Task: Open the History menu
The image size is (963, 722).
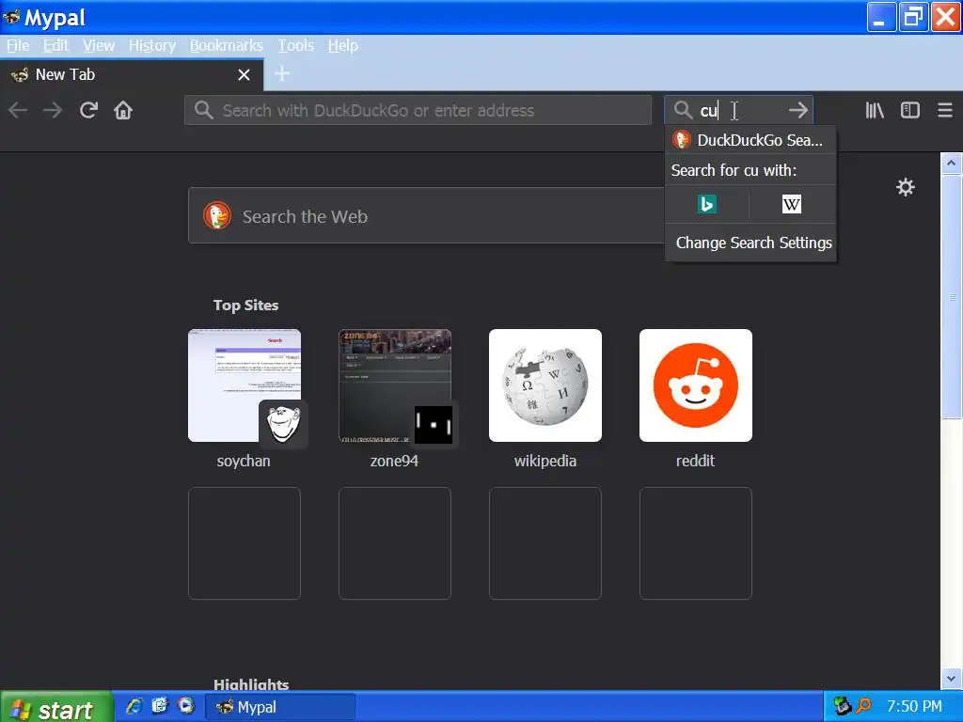Action: (x=152, y=46)
